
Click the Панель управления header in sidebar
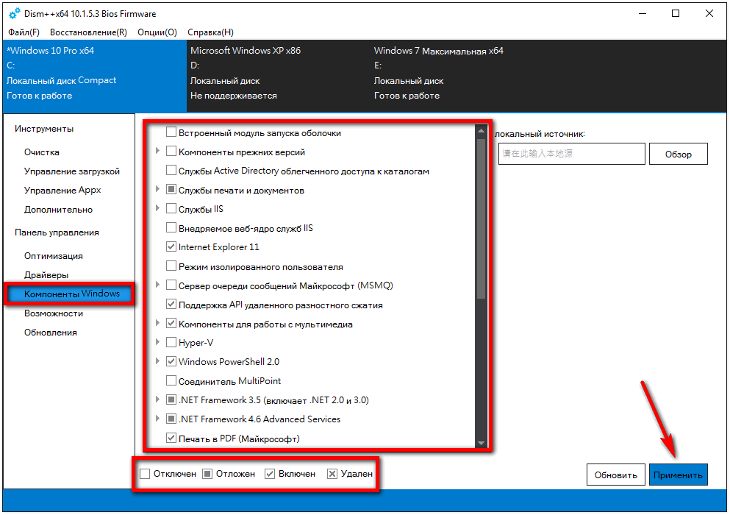click(57, 232)
